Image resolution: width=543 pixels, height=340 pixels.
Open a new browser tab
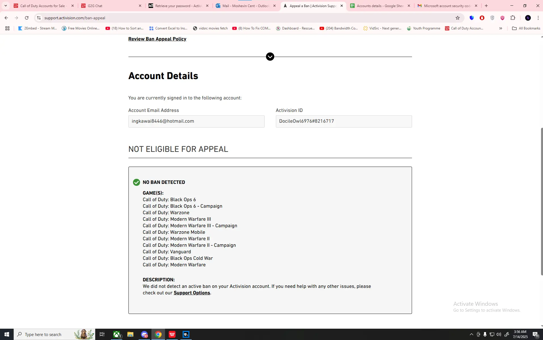[486, 6]
